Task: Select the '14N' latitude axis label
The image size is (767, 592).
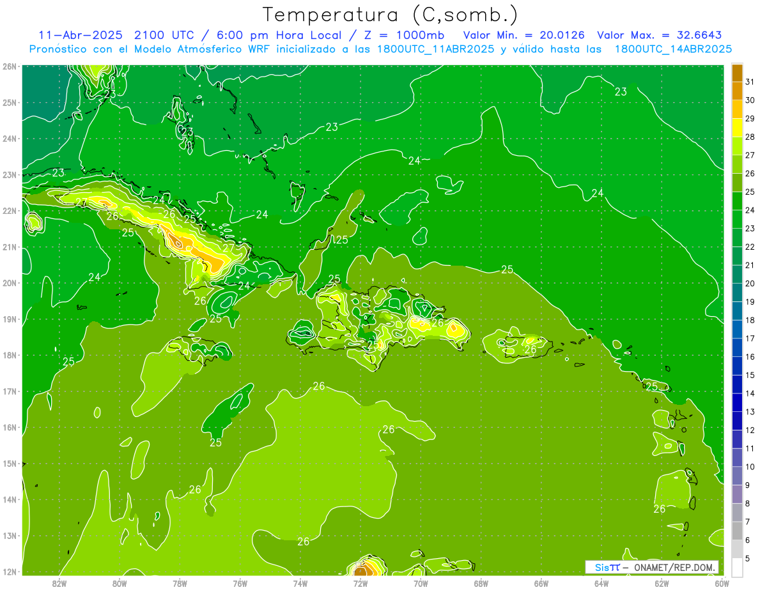Action: click(x=10, y=499)
